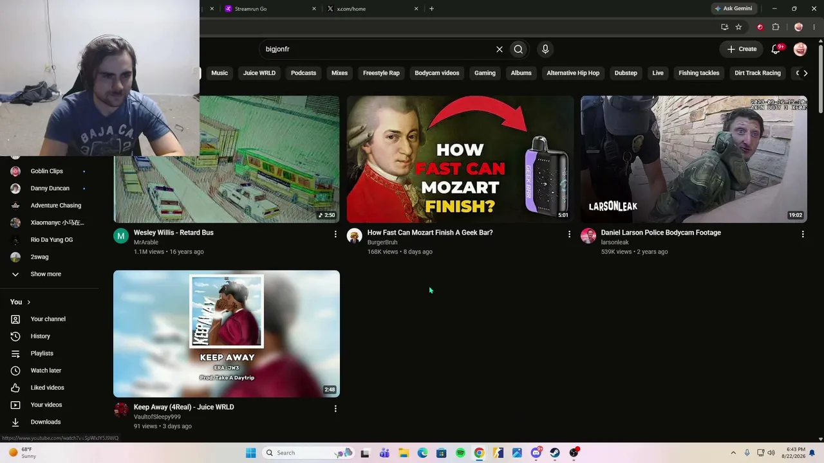Switch to the x.com/home tab
The height and width of the screenshot is (463, 824).
pyautogui.click(x=373, y=9)
